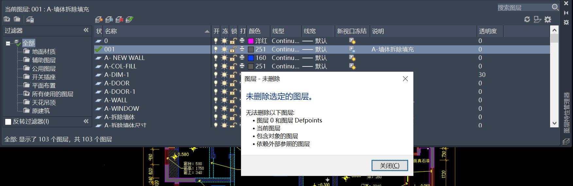Click the sort arrow in 名称 column

coord(207,31)
